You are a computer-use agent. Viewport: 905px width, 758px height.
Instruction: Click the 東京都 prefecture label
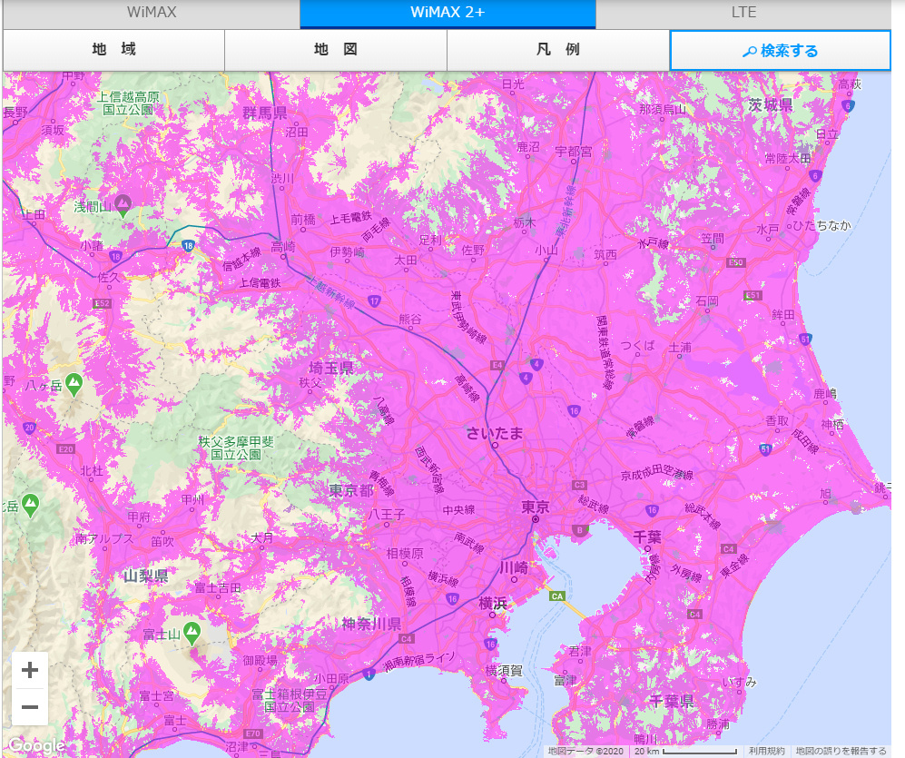(351, 491)
